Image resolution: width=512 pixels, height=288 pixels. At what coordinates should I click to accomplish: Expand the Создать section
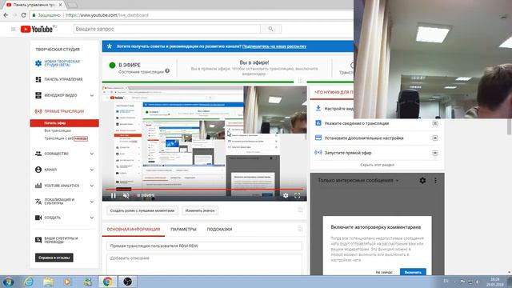92,218
